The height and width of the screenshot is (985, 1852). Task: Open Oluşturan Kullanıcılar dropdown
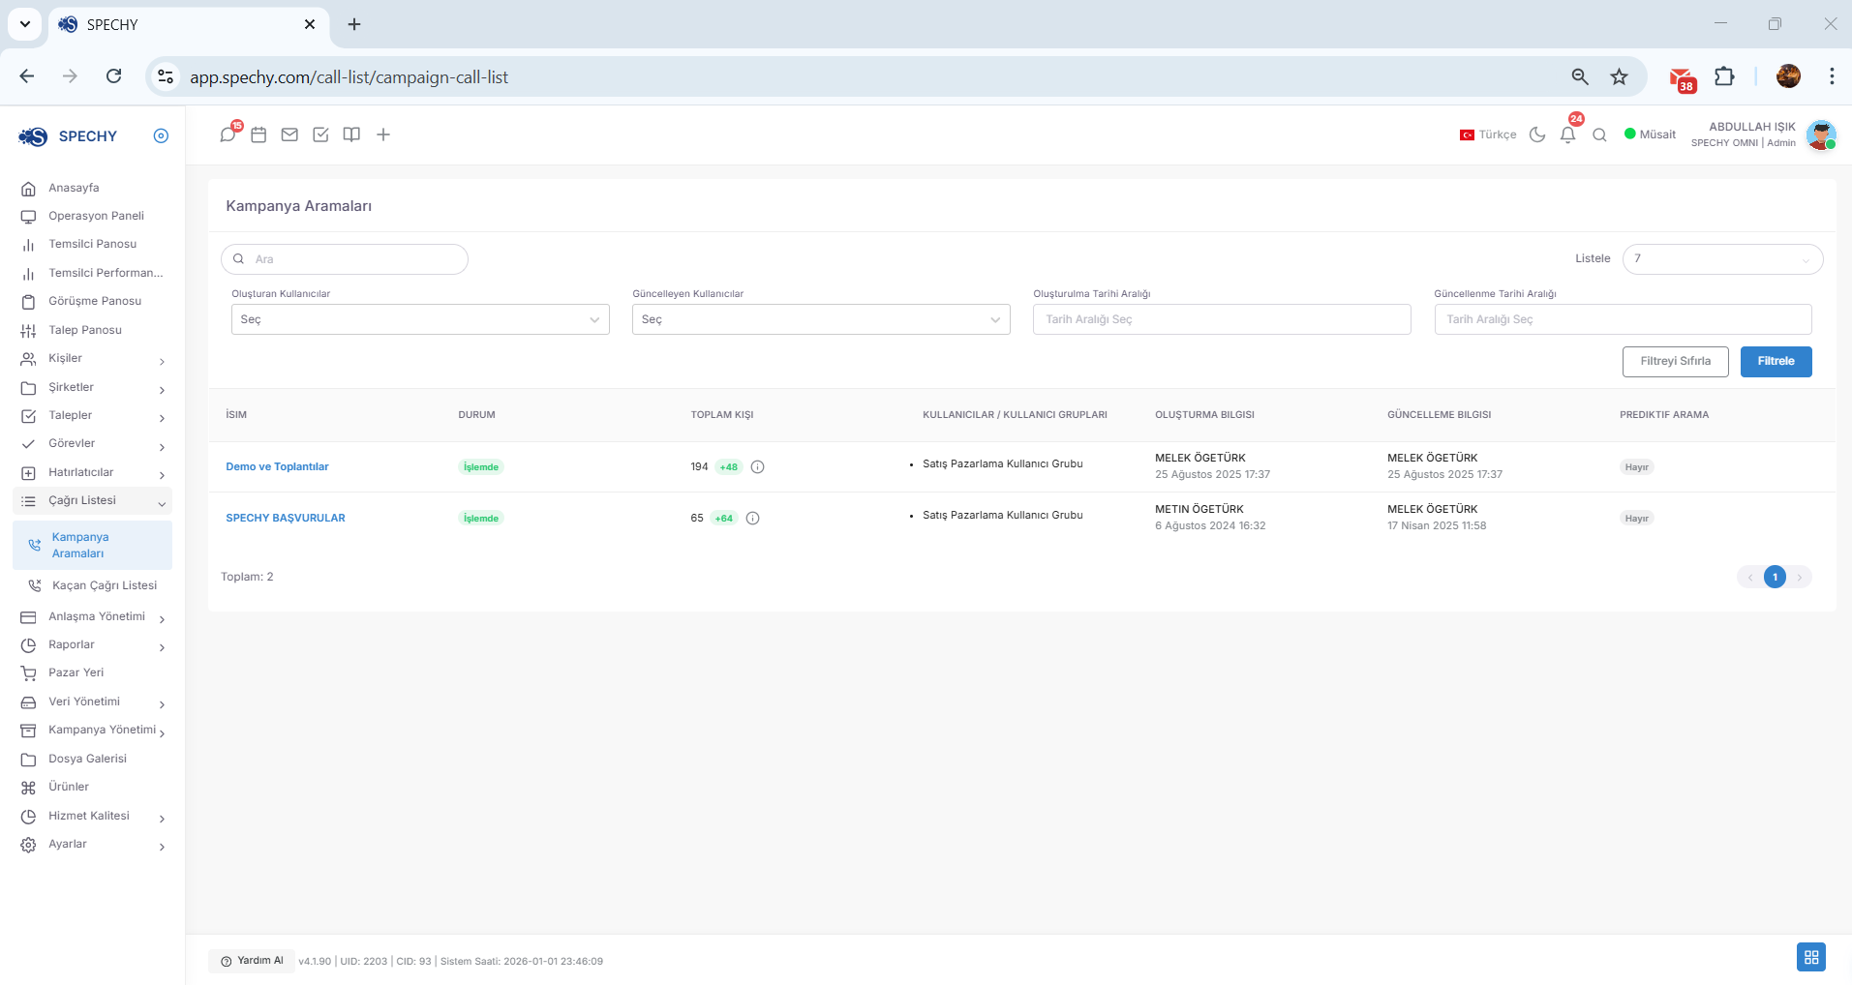pyautogui.click(x=420, y=319)
